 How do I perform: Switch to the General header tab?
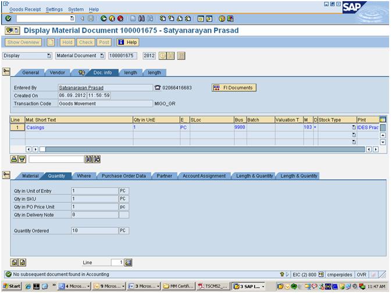(x=30, y=73)
